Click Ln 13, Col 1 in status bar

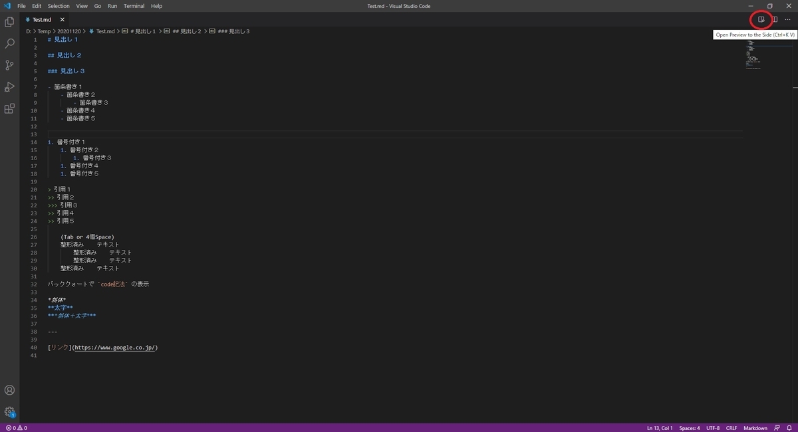point(660,428)
